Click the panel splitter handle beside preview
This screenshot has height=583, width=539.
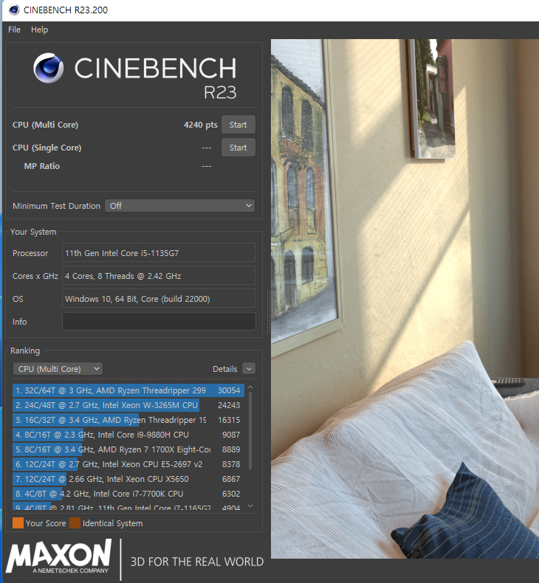pyautogui.click(x=268, y=311)
